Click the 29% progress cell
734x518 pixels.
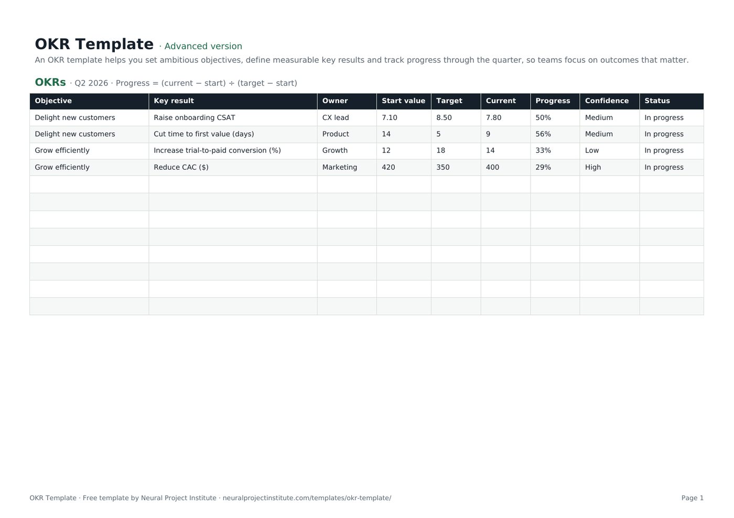pyautogui.click(x=555, y=168)
